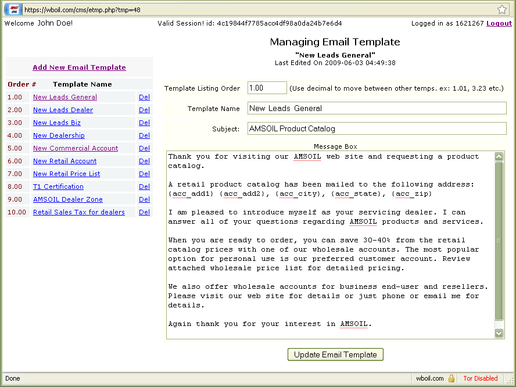Image resolution: width=516 pixels, height=387 pixels.
Task: Delete the AMSOIL Dealer Zone template
Action: point(144,200)
